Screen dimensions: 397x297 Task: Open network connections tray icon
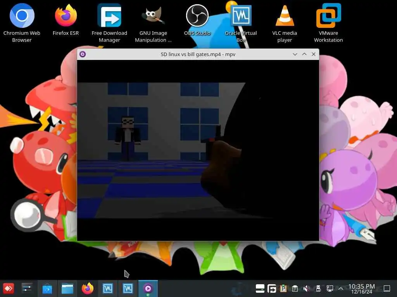point(330,288)
